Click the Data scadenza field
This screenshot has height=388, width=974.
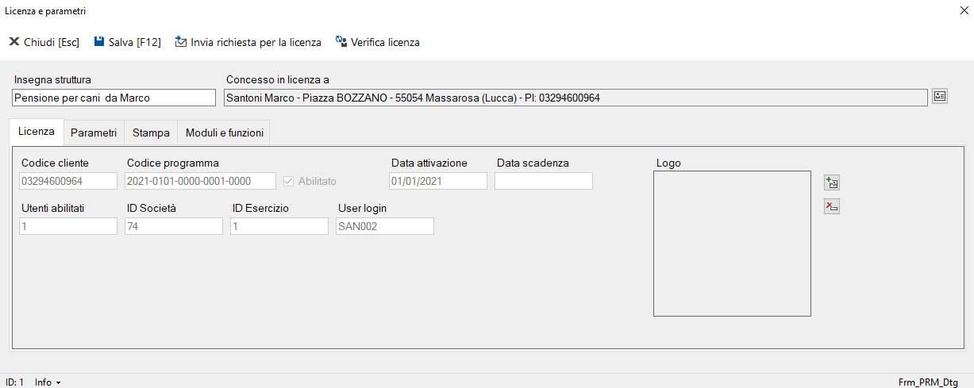[543, 181]
